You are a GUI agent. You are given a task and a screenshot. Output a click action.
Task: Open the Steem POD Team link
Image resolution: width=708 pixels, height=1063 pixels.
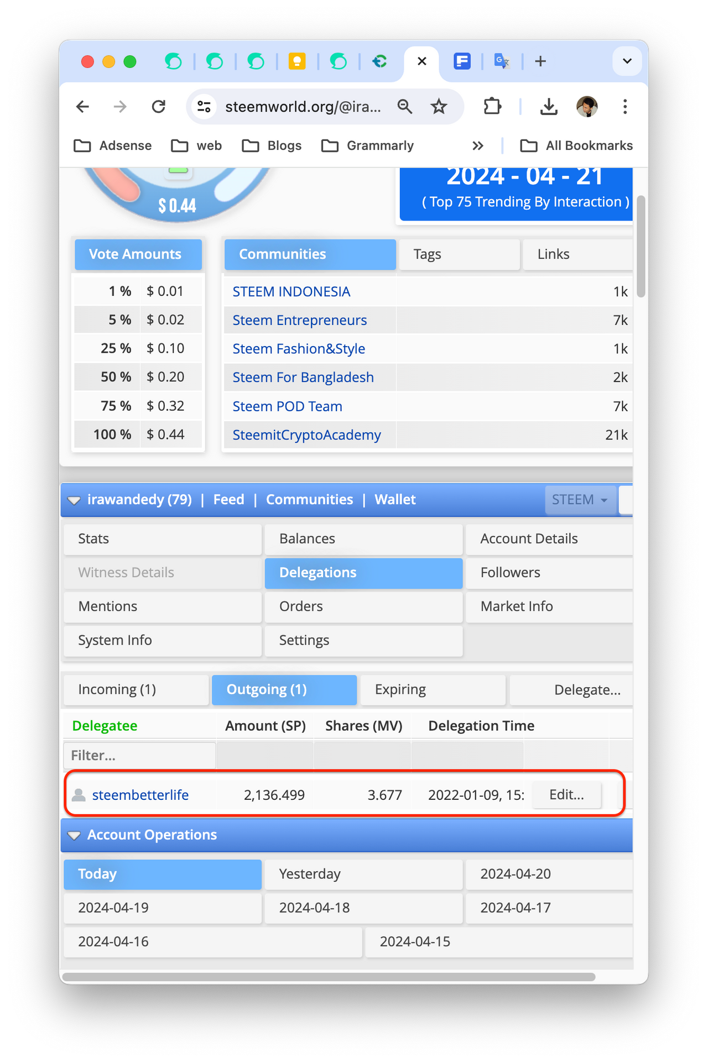coord(287,407)
